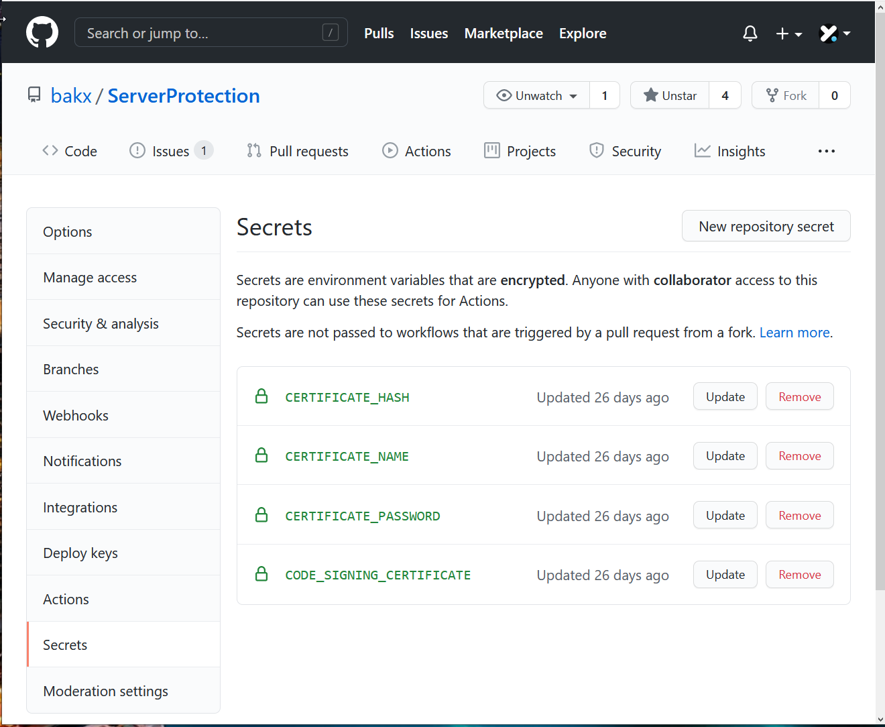
Task: Open the GitHub home logo
Action: pos(42,33)
